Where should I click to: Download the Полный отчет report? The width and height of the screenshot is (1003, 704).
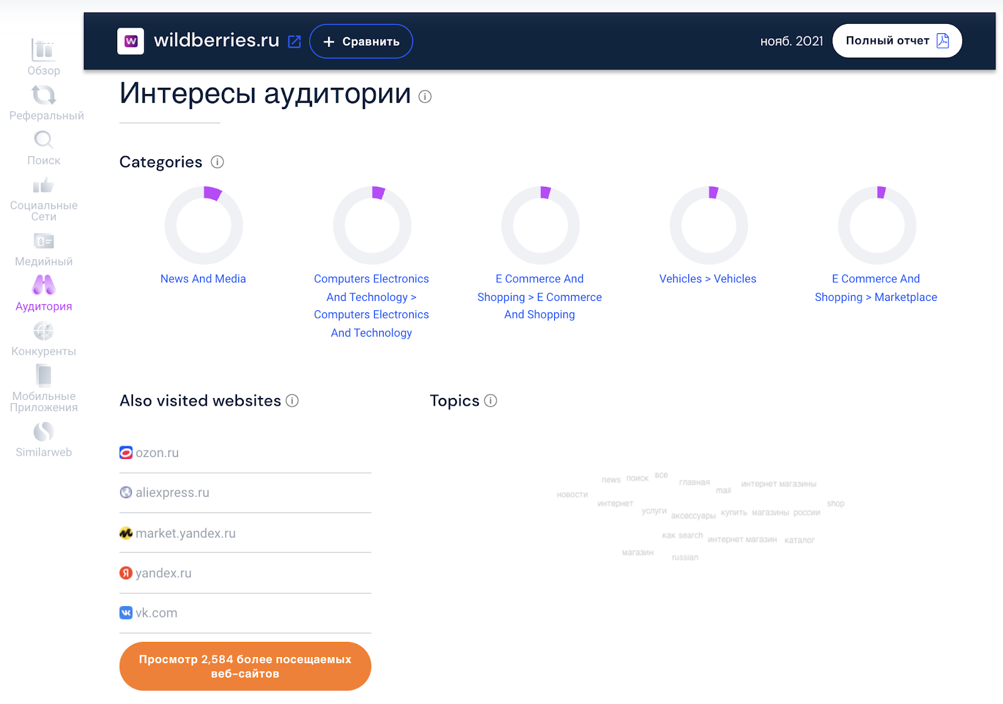point(897,41)
